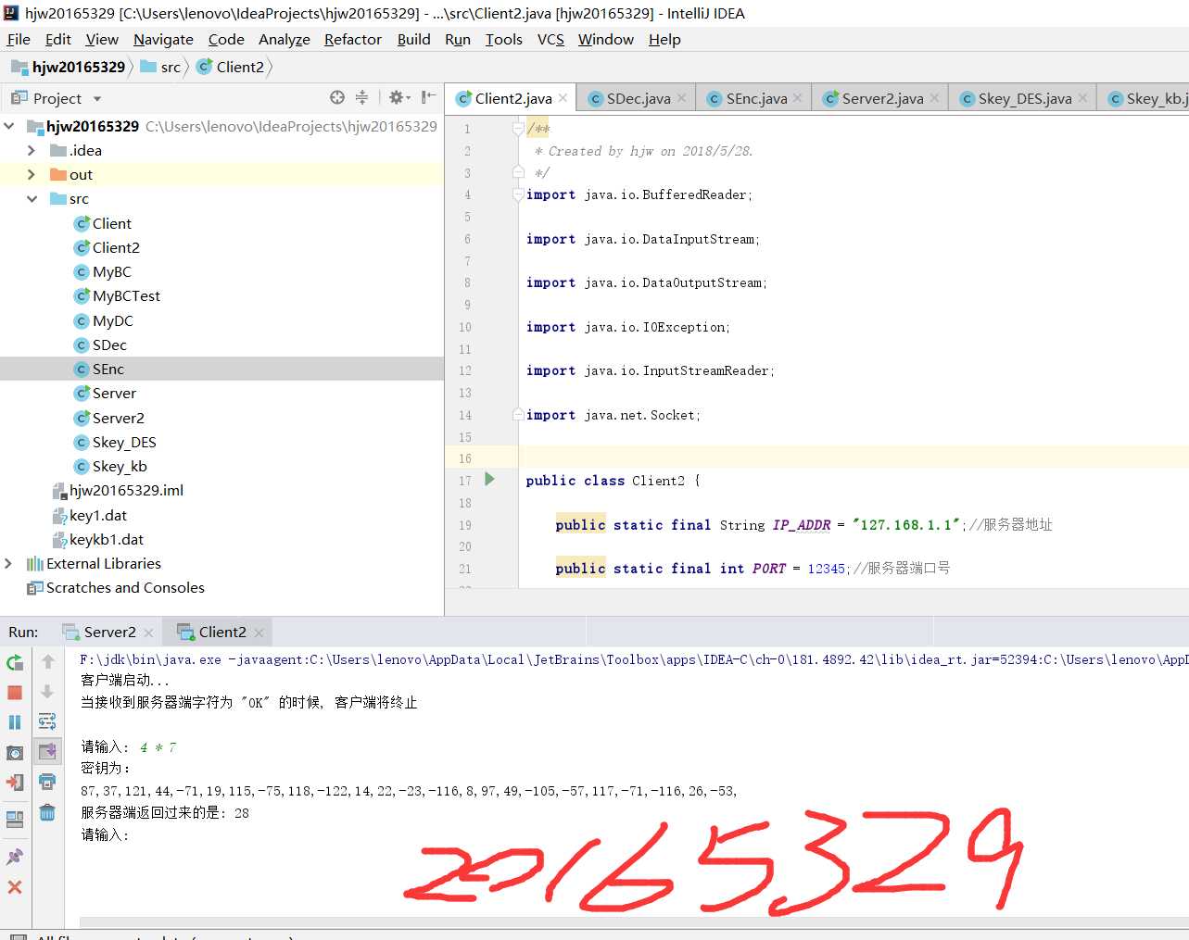
Task: Select MyDC class in project tree
Action: (x=104, y=320)
